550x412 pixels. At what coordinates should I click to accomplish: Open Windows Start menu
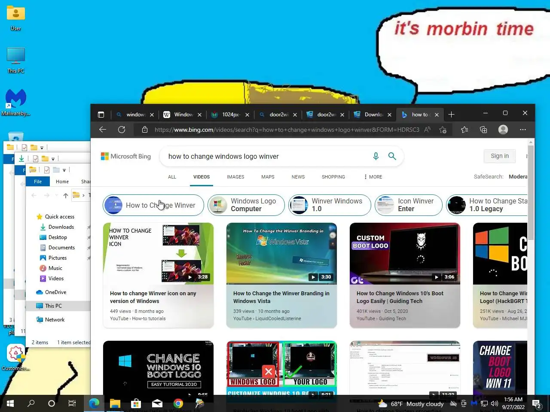click(x=10, y=403)
